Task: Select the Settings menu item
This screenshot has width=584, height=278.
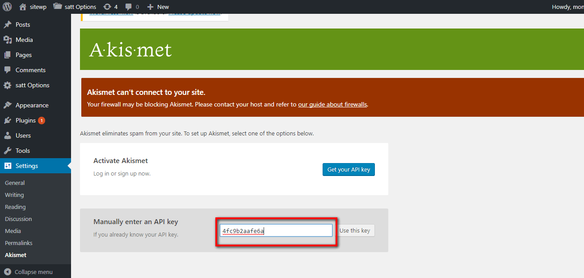Action: pyautogui.click(x=35, y=166)
